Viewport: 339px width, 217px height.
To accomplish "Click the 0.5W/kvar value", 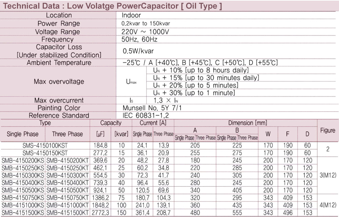I will tap(138, 51).
